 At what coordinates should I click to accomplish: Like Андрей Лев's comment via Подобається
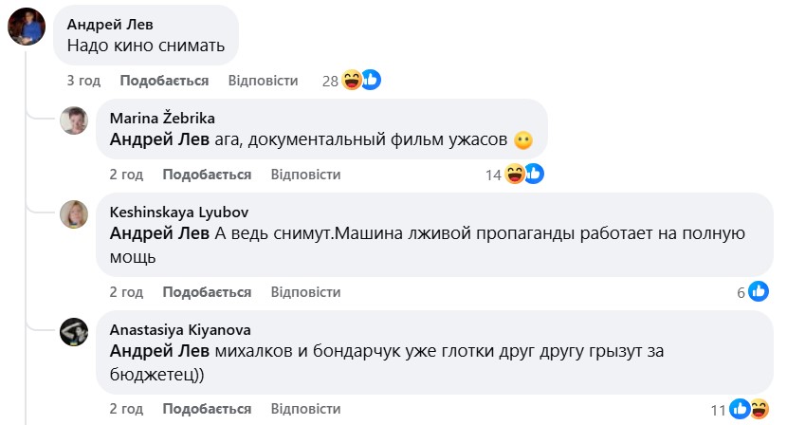click(164, 82)
